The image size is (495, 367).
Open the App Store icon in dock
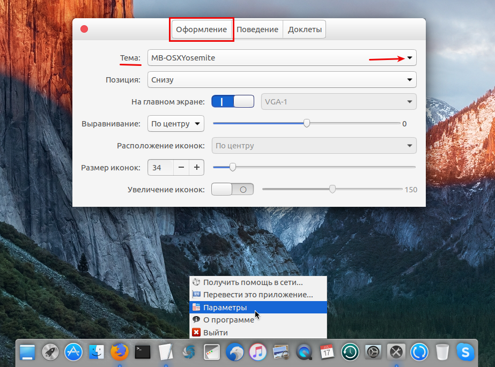pos(73,352)
